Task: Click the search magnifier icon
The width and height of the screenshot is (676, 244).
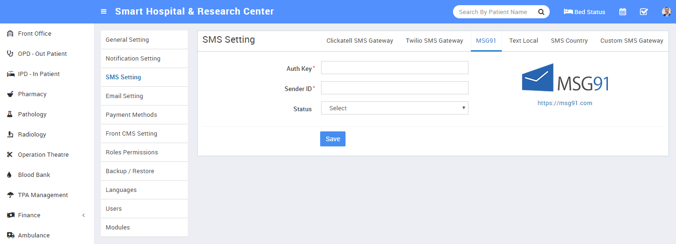Action: click(541, 12)
